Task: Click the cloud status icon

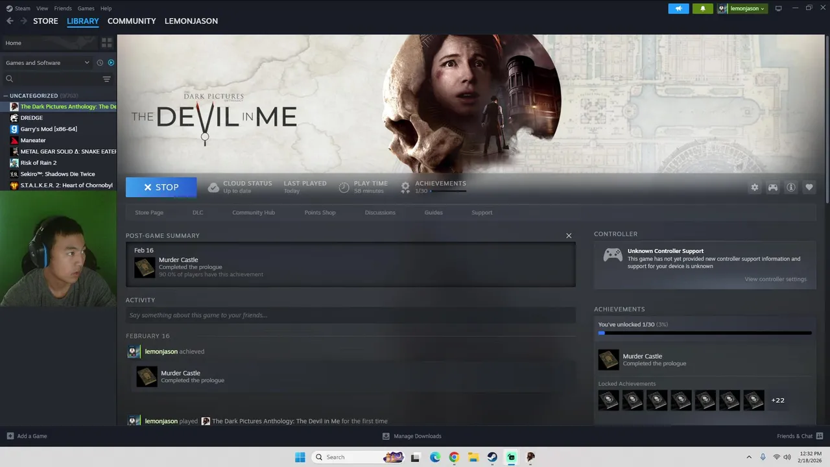Action: (213, 187)
